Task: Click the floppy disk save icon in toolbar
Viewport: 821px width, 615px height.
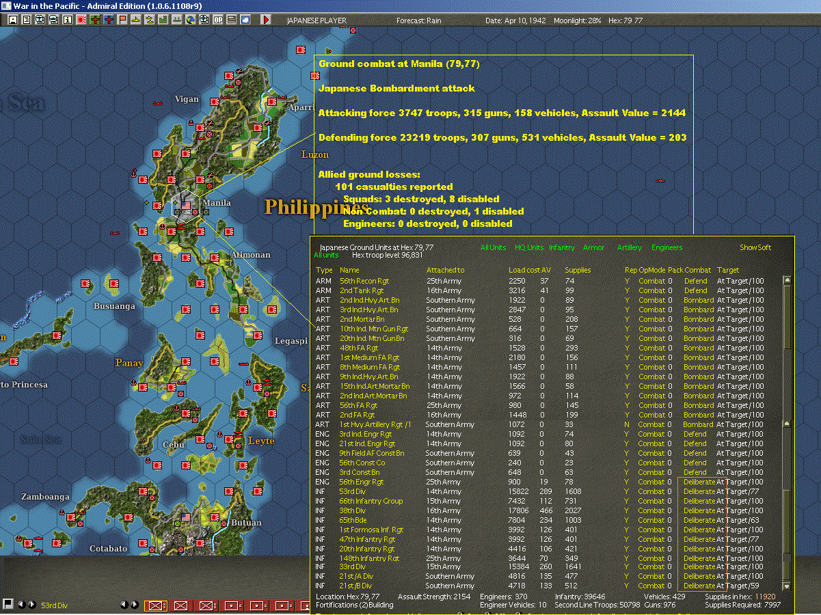Action: 12,20
